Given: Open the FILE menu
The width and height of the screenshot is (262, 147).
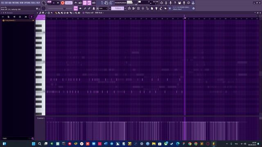Looking at the screenshot, I should (x=2, y=3).
